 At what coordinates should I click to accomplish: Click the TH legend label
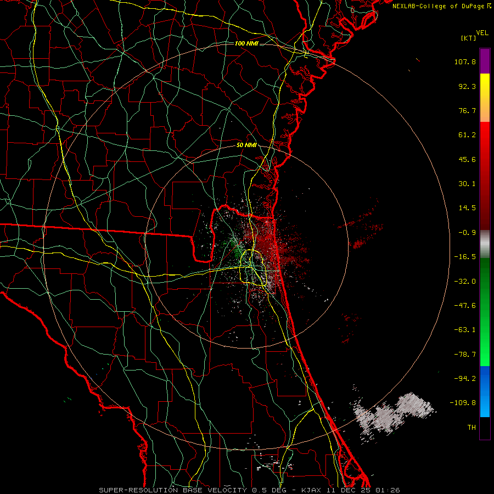coord(471,428)
